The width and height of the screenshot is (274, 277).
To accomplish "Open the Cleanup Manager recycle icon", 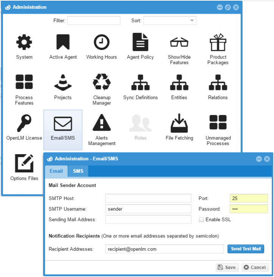I will coord(102,83).
